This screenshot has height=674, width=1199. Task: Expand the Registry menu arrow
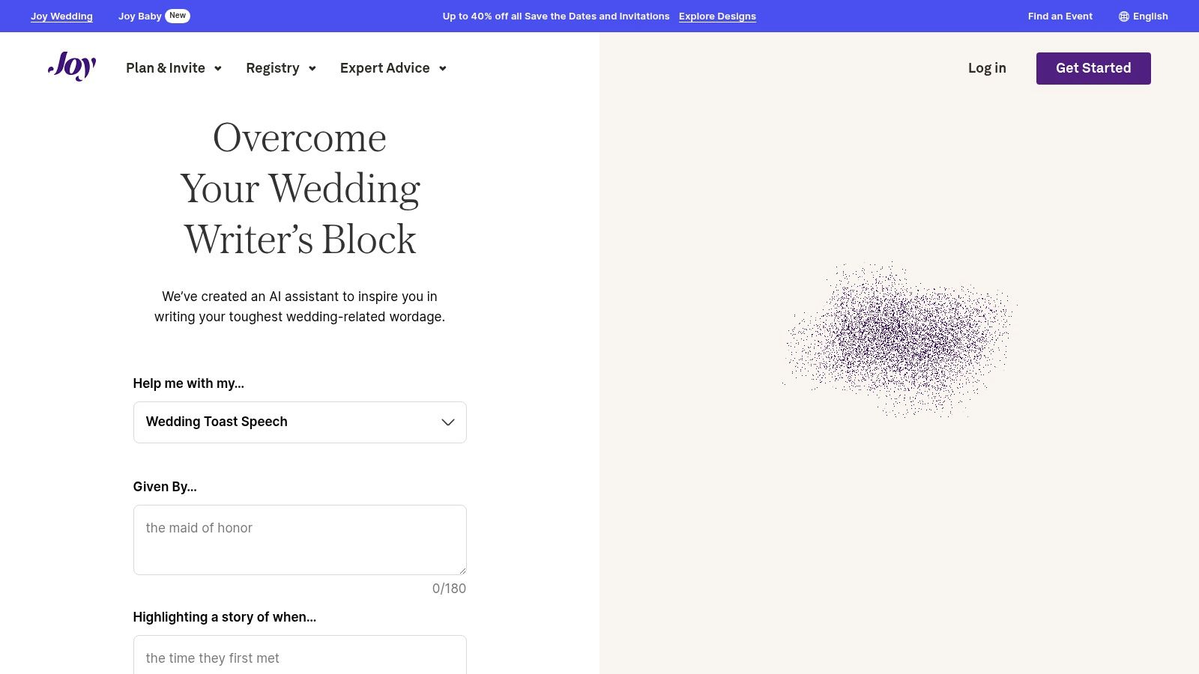(312, 69)
